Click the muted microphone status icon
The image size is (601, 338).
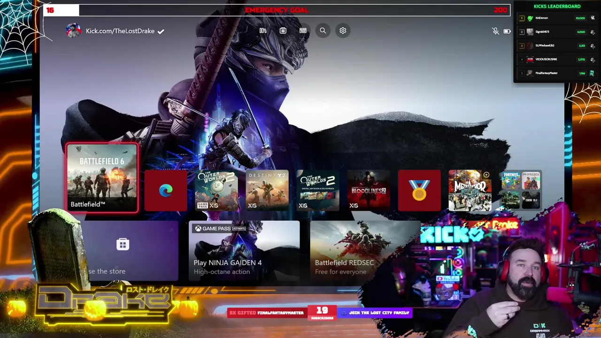click(495, 31)
